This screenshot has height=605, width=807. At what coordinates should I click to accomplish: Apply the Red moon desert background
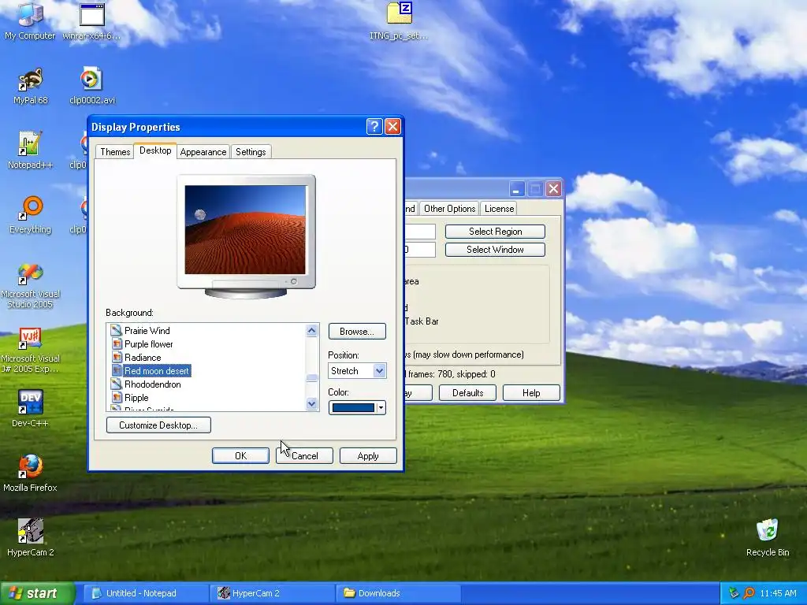tap(368, 456)
